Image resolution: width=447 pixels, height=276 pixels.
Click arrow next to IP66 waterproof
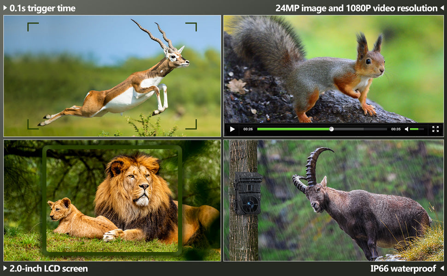pyautogui.click(x=441, y=268)
